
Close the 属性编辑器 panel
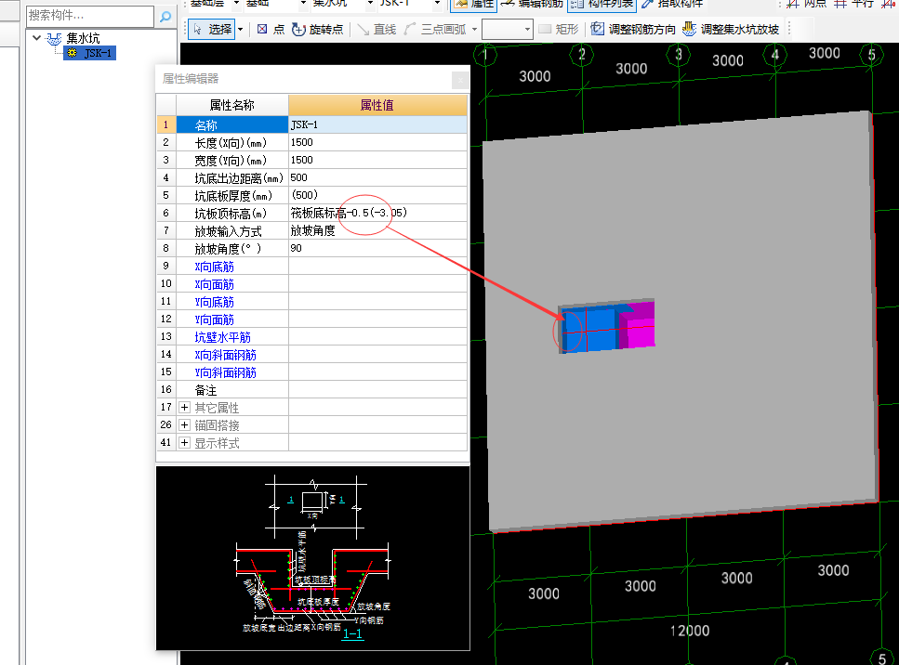click(x=460, y=80)
